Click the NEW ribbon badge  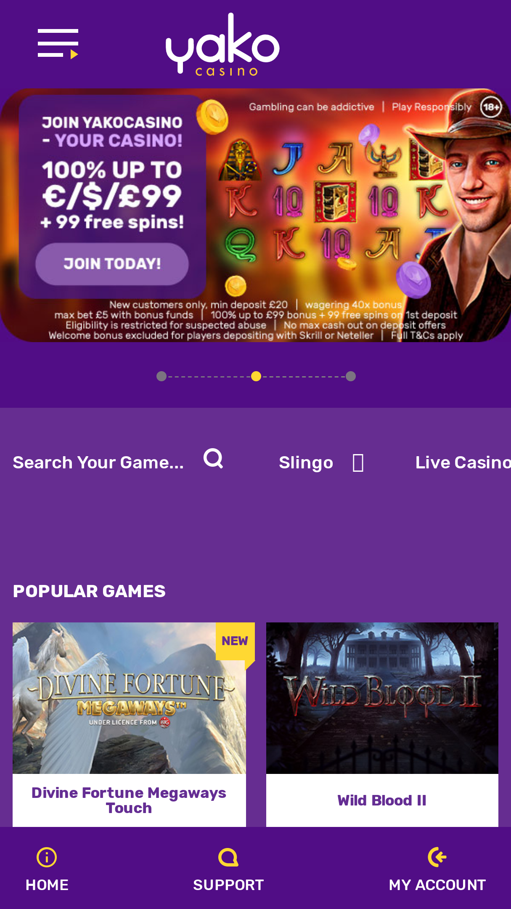coord(235,641)
